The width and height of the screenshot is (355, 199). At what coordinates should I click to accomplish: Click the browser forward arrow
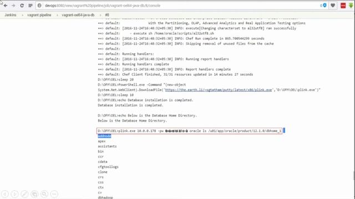[x=13, y=6]
